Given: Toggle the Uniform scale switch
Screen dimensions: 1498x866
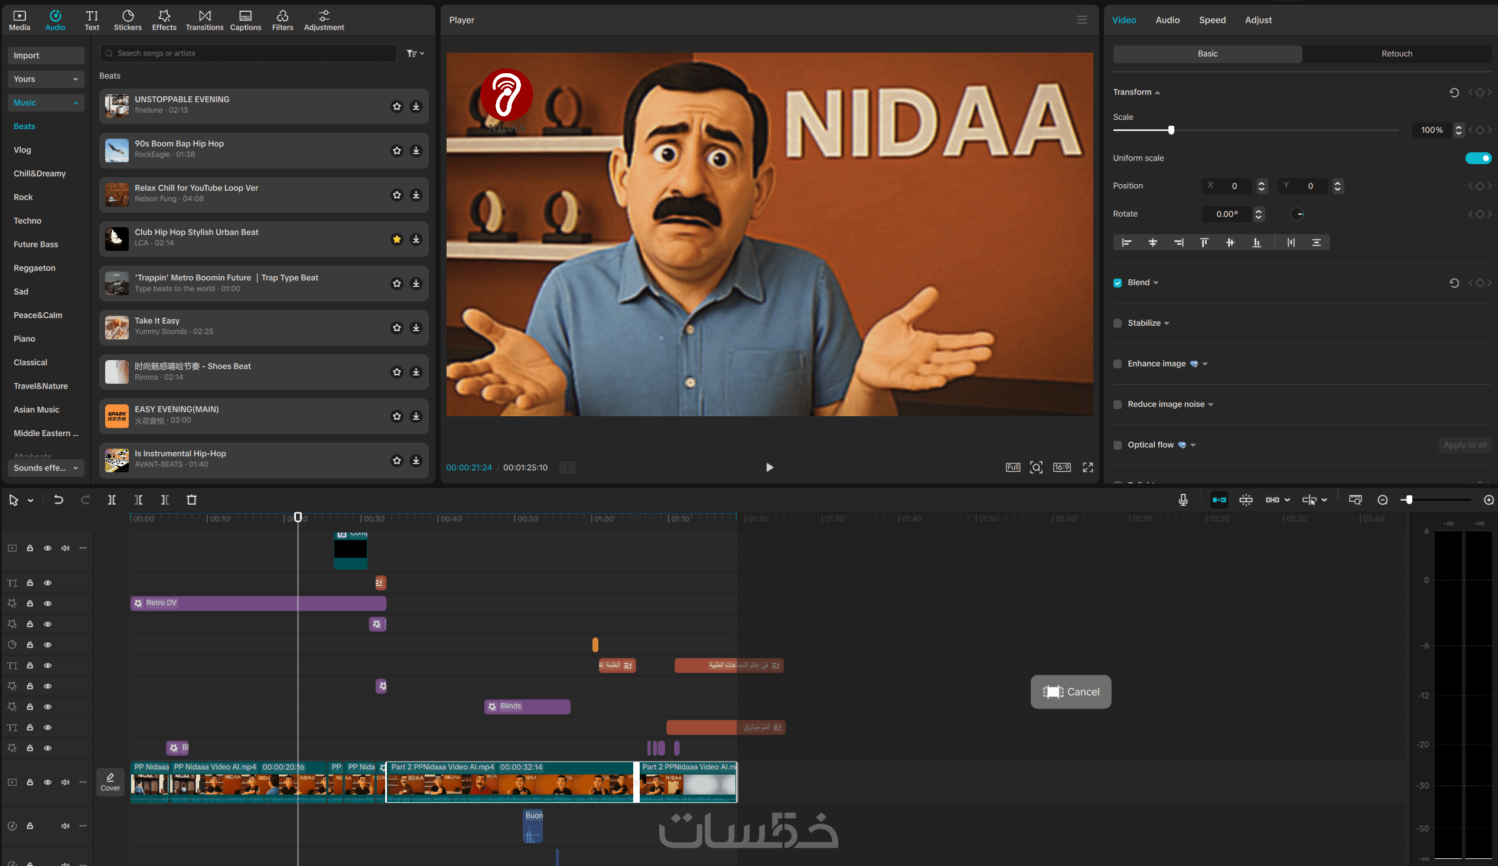Looking at the screenshot, I should [x=1478, y=158].
